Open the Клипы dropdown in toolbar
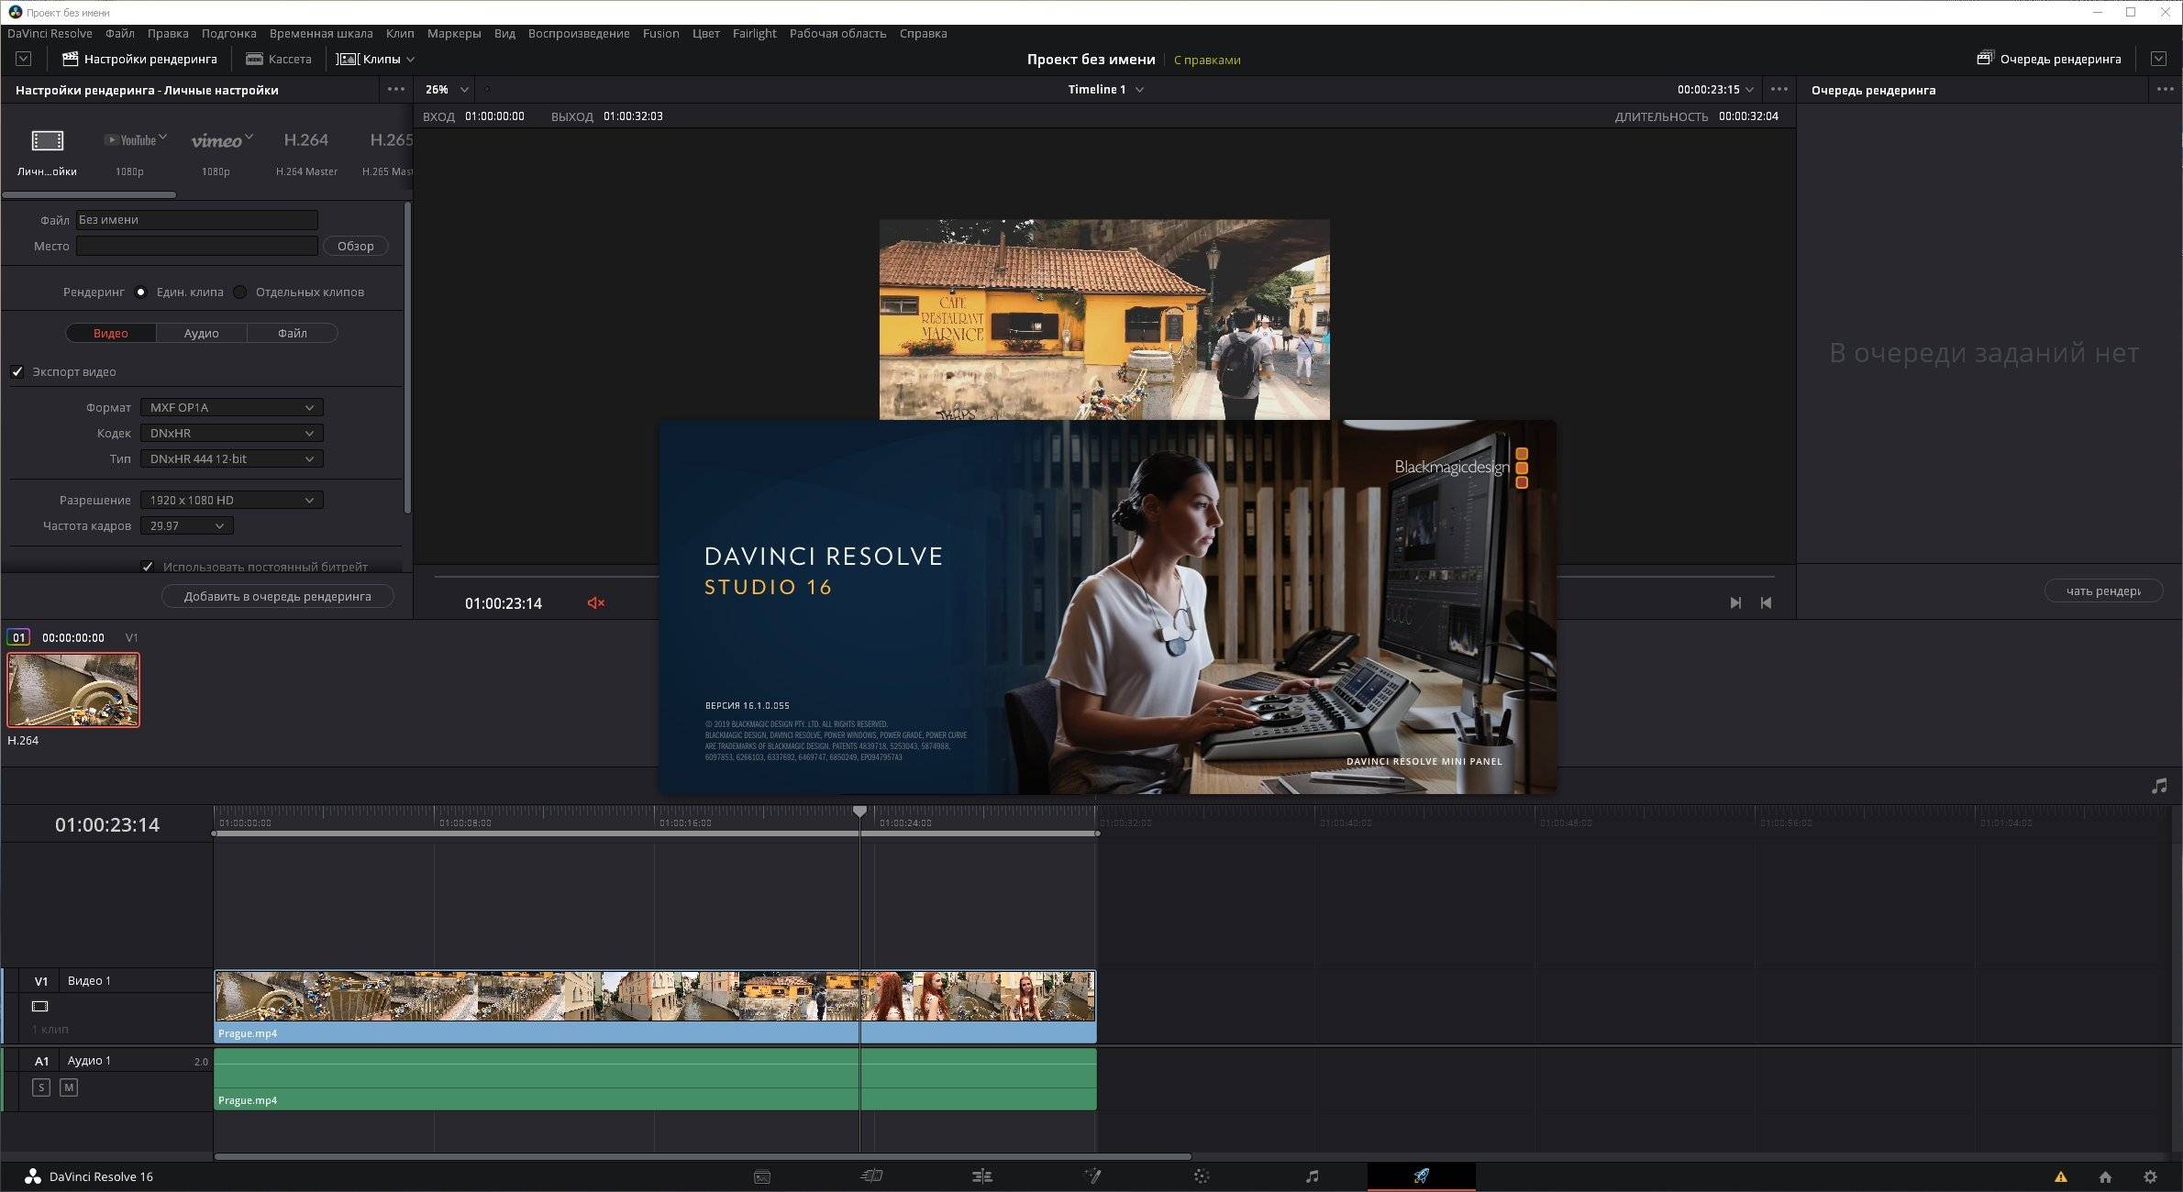 point(375,59)
